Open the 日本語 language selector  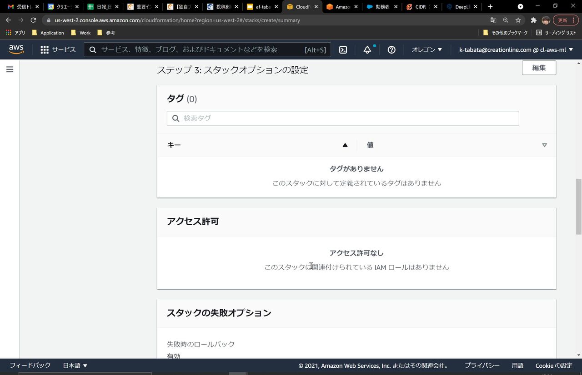tap(75, 365)
